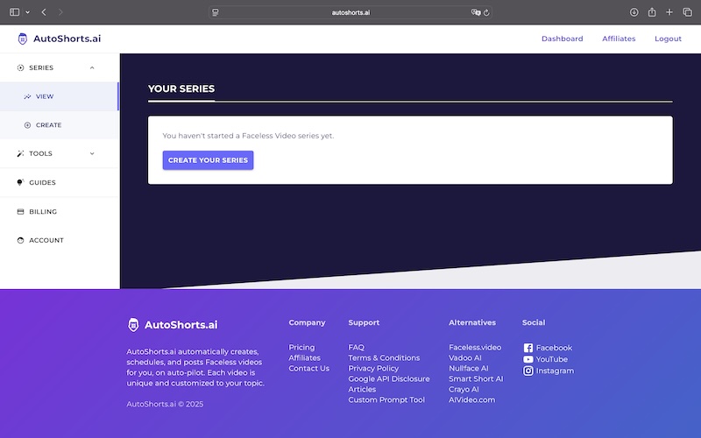Open the Privacy Policy footer link
The height and width of the screenshot is (438, 701).
pos(373,368)
